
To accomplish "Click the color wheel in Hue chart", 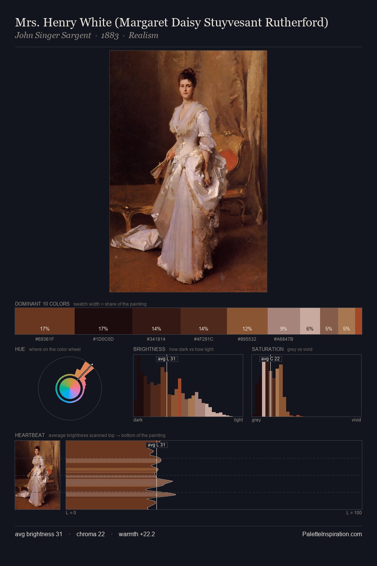I will tap(70, 388).
